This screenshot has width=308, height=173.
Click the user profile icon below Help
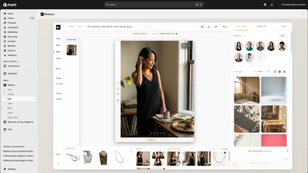(x=59, y=164)
